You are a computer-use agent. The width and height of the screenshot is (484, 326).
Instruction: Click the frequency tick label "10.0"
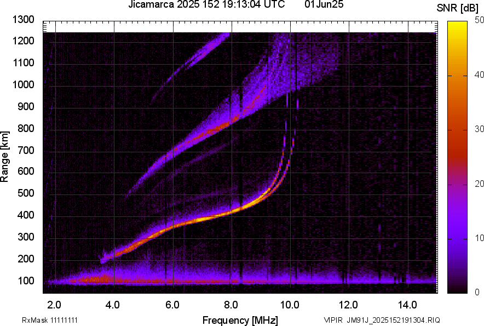(290, 305)
